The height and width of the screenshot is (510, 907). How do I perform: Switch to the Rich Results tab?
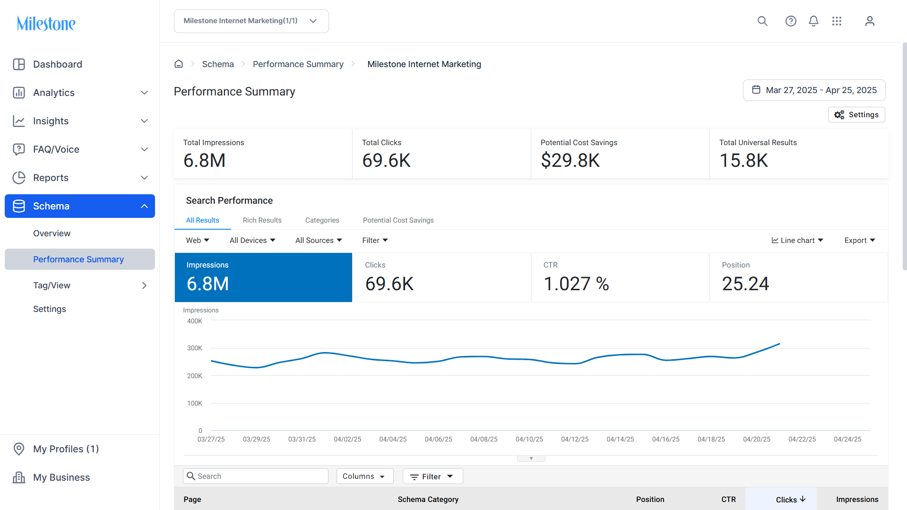262,220
